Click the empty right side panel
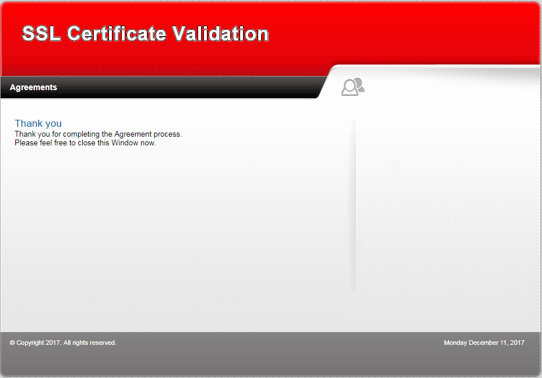The height and width of the screenshot is (378, 542). point(448,204)
